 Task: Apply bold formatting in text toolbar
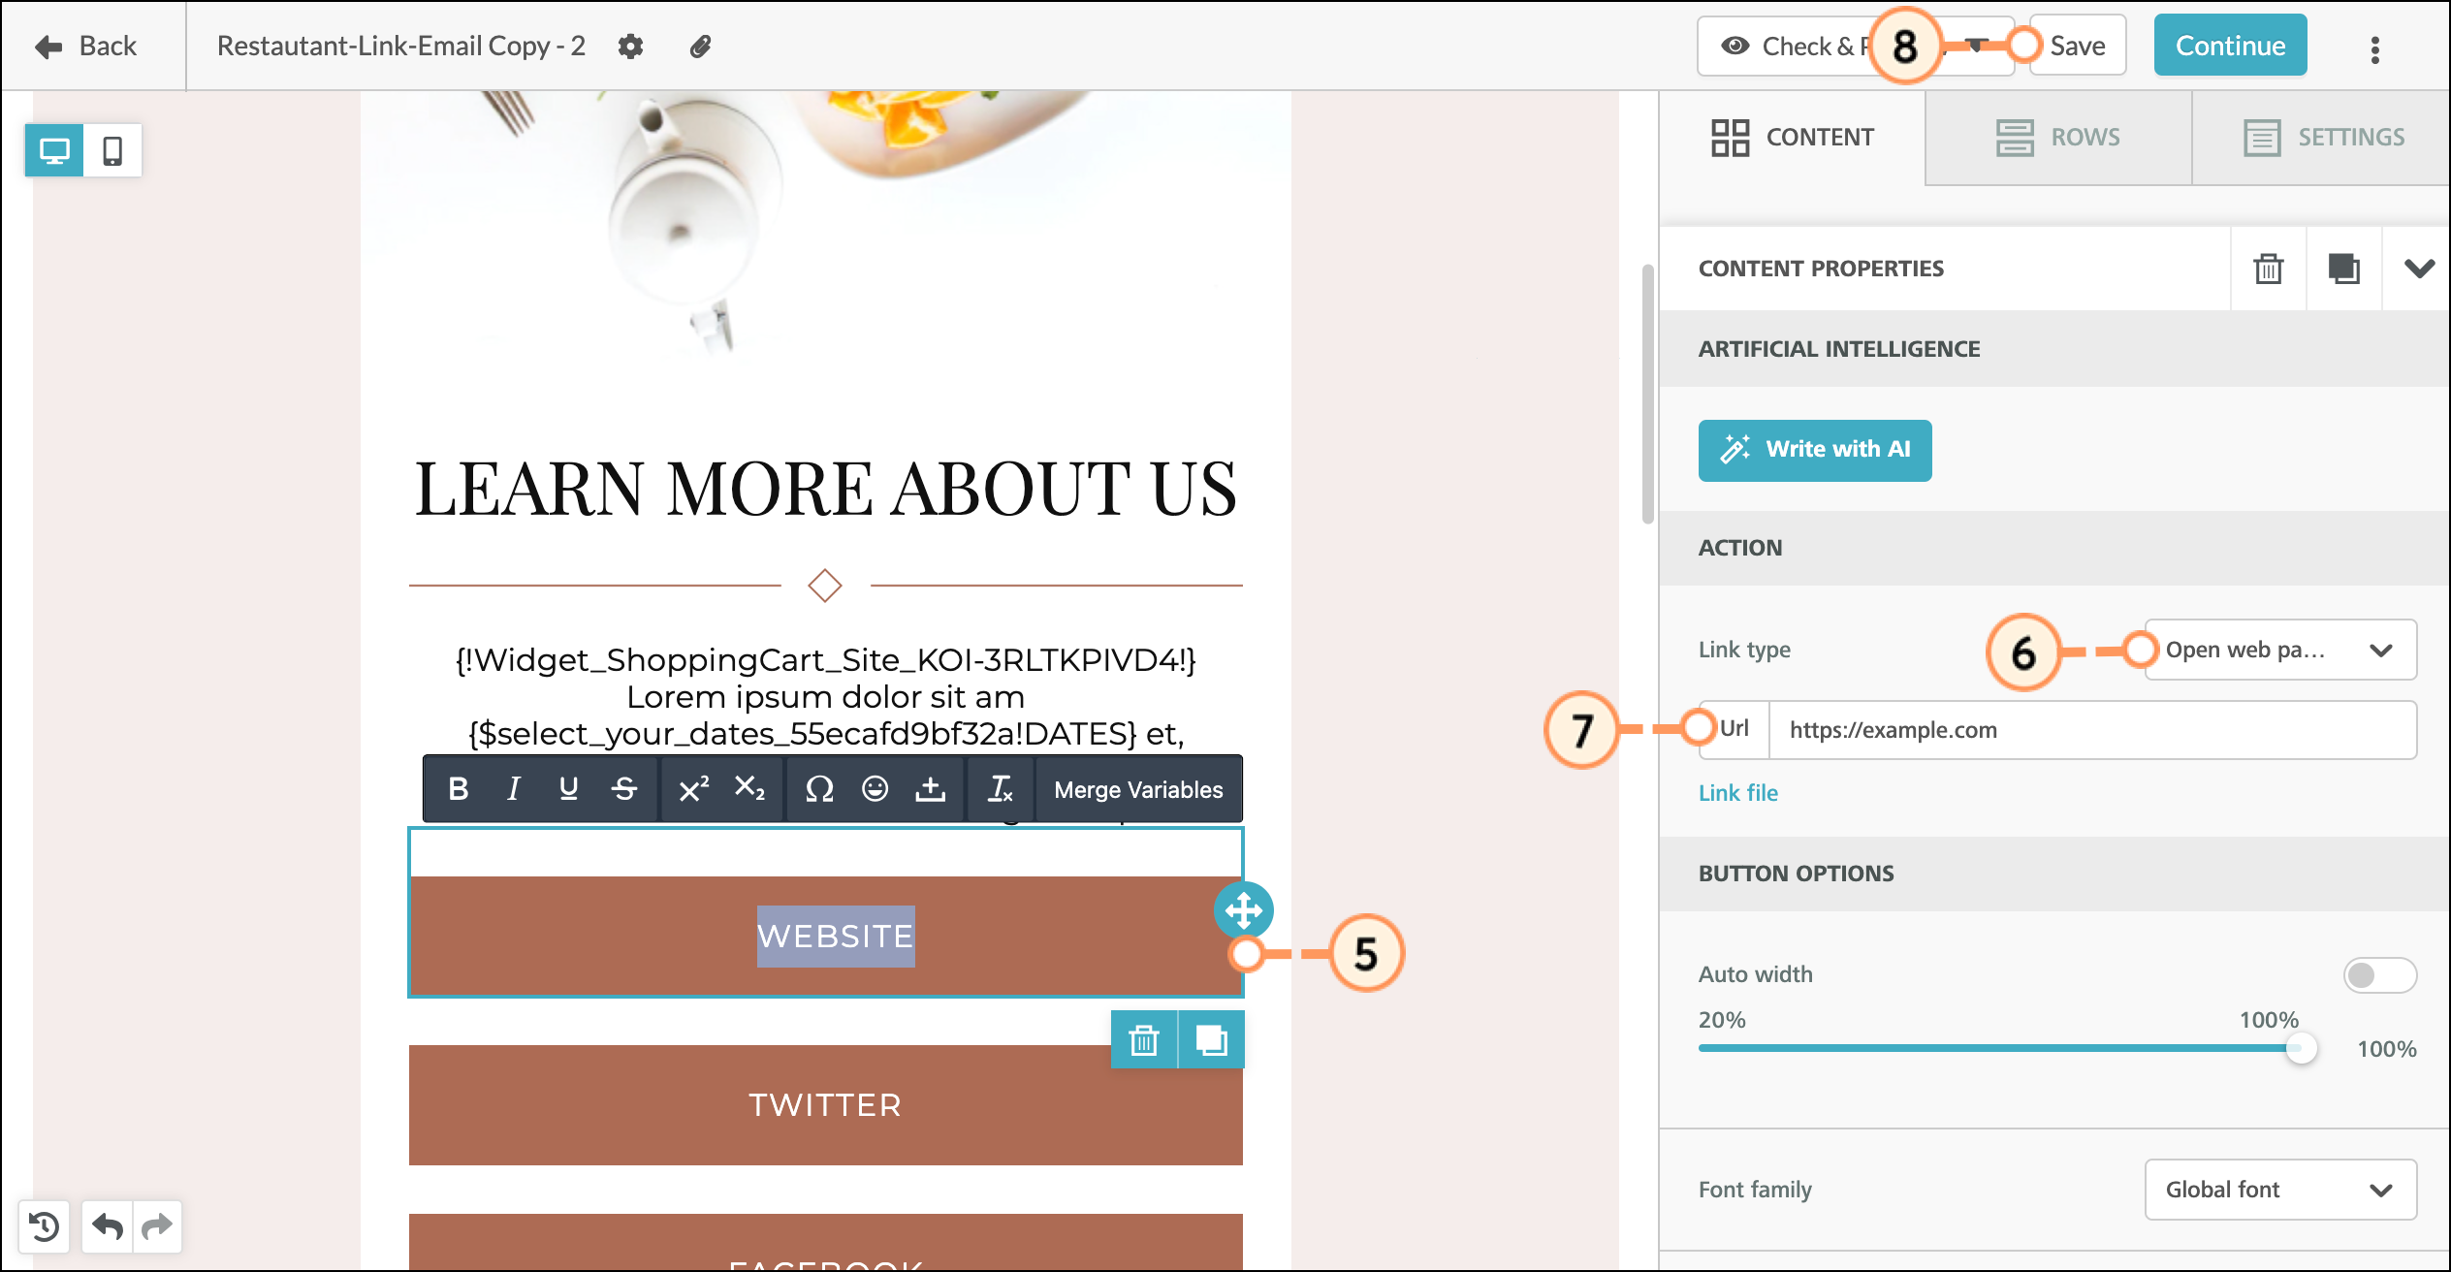click(459, 789)
